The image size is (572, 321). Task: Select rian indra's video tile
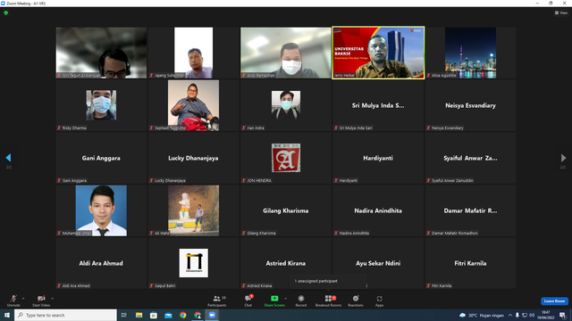coord(286,105)
